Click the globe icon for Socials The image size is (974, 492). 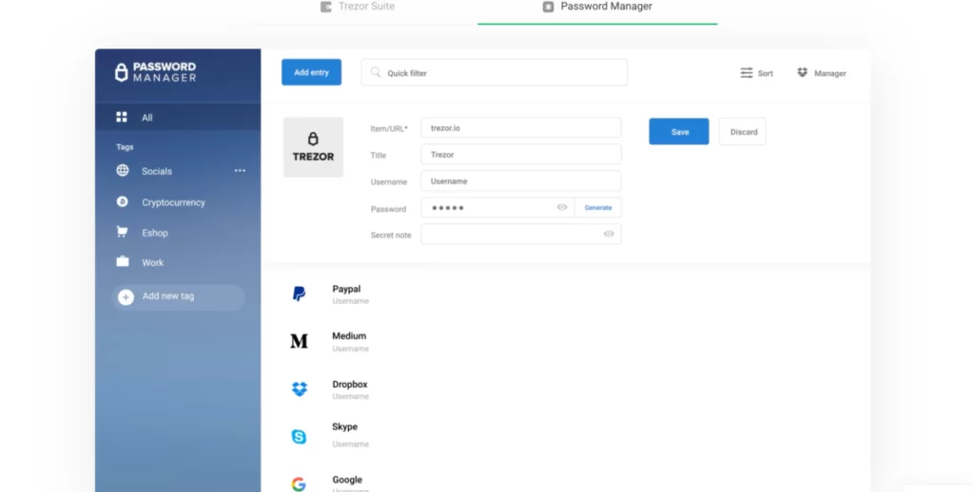123,170
